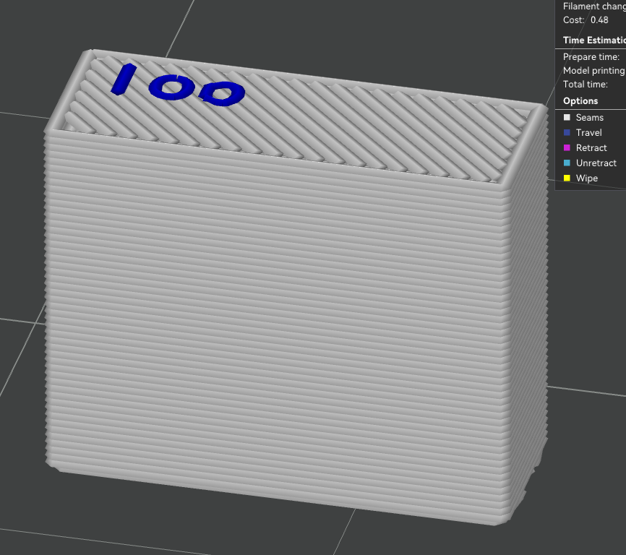Click the Model printing time row
Viewport: 626px width, 555px height.
pyautogui.click(x=594, y=71)
